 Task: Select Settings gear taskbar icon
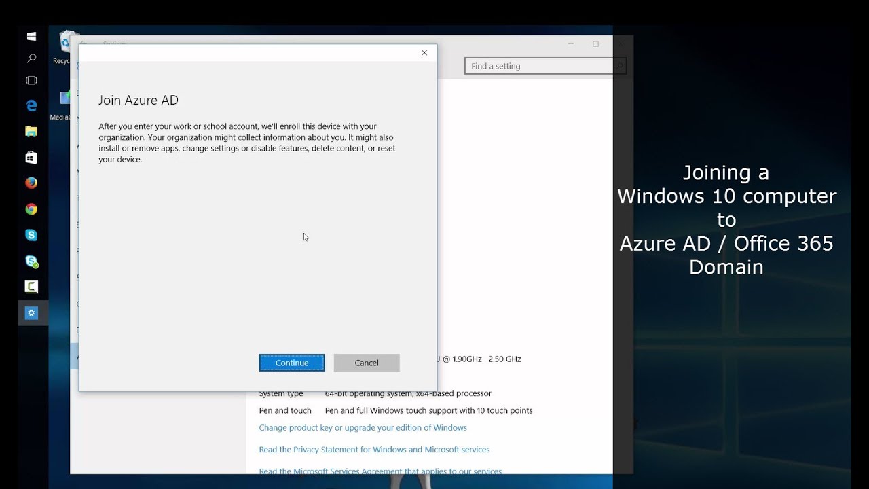click(x=31, y=313)
